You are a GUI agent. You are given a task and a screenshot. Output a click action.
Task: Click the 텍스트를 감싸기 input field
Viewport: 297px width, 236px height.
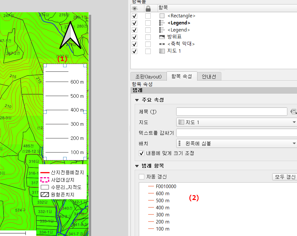point(236,133)
